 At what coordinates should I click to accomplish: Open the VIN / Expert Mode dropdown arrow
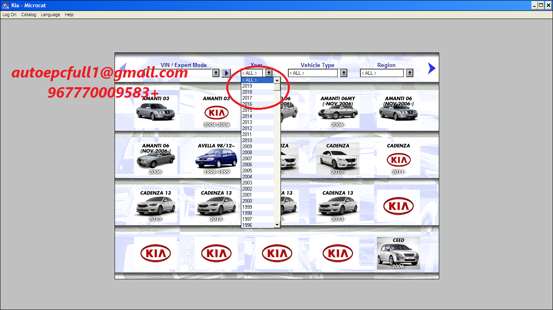click(x=216, y=73)
